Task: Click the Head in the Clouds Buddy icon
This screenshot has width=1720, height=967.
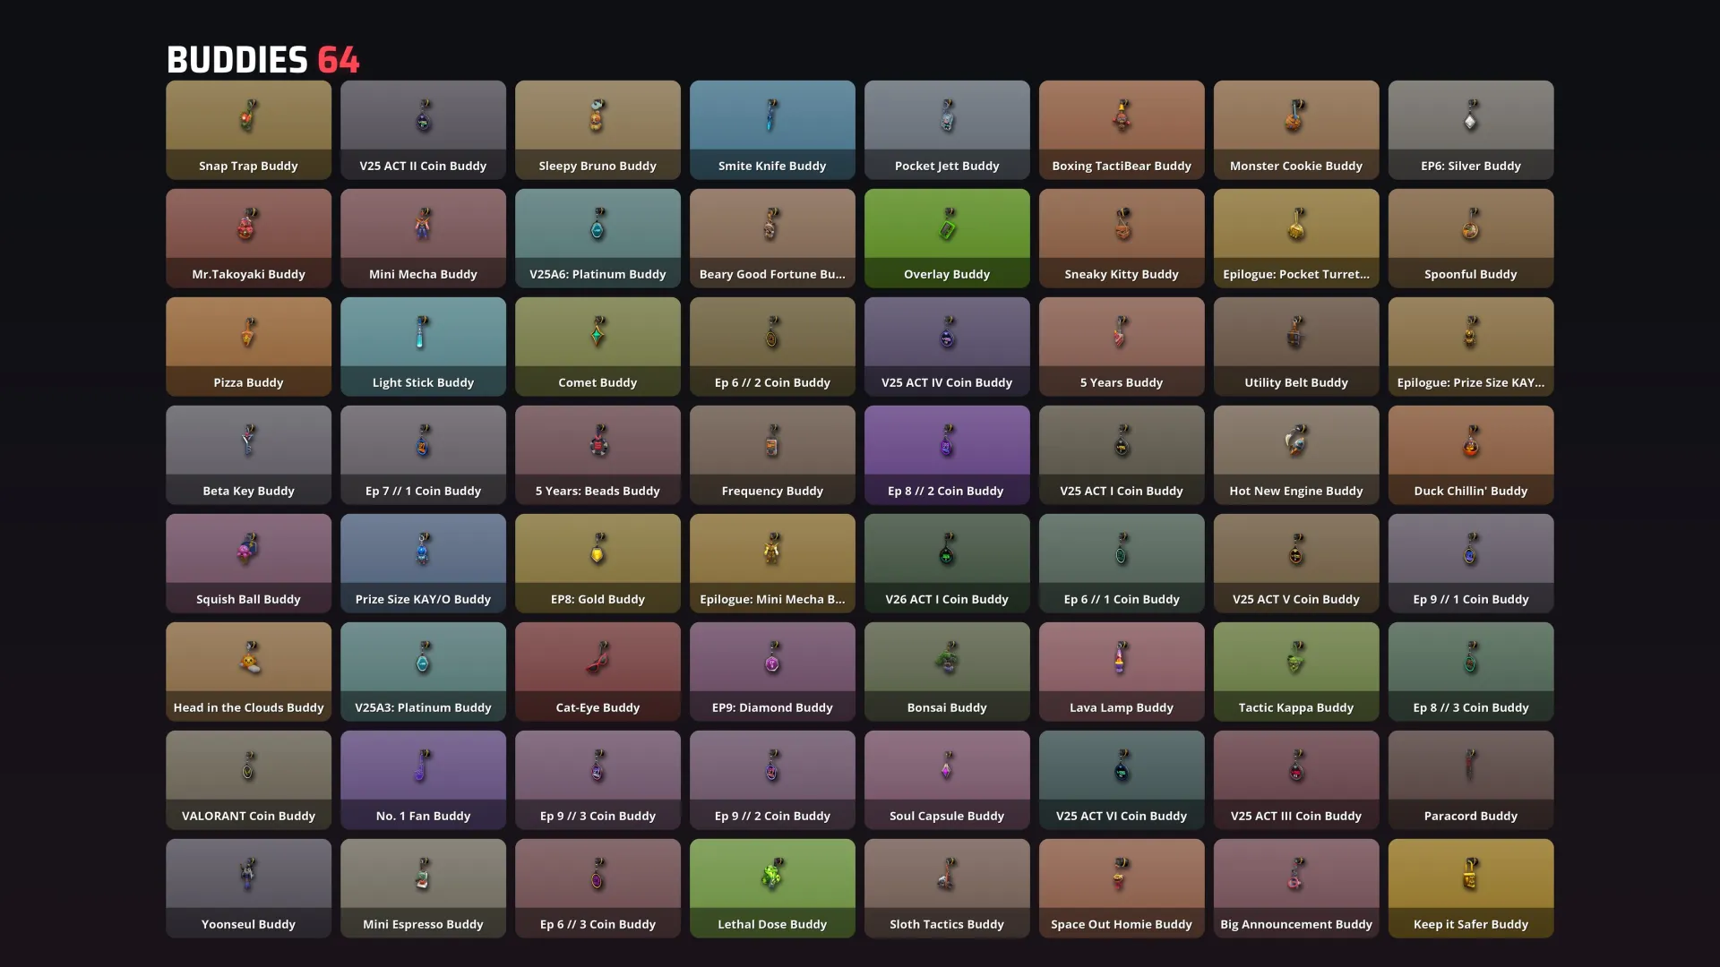Action: click(x=250, y=657)
